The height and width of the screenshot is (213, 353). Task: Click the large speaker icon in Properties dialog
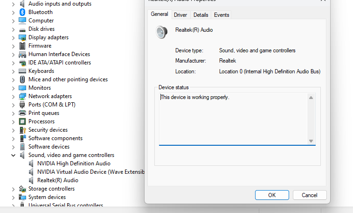point(162,32)
